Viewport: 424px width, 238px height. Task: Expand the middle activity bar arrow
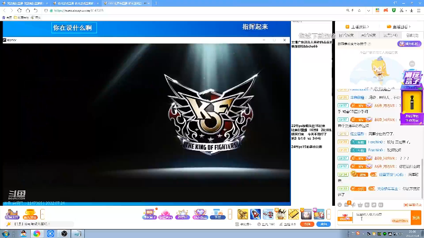coord(230,214)
